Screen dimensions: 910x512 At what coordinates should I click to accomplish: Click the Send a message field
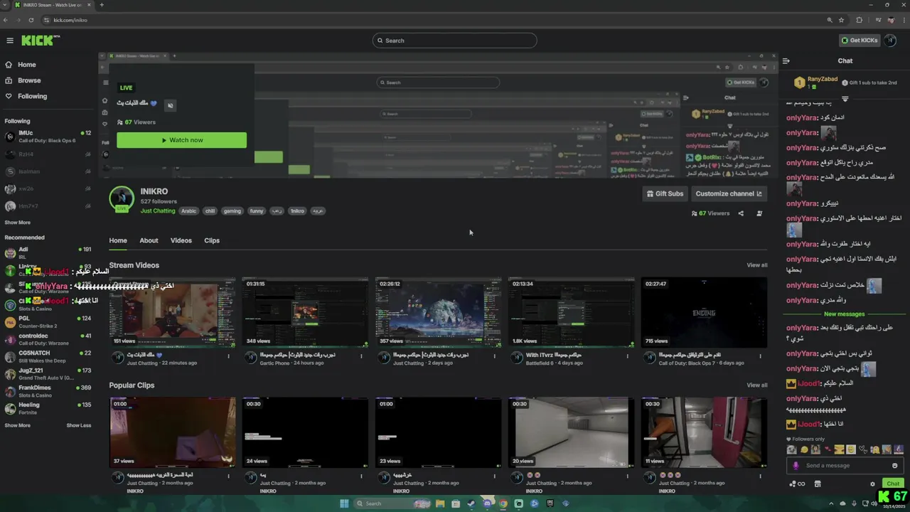pos(845,466)
